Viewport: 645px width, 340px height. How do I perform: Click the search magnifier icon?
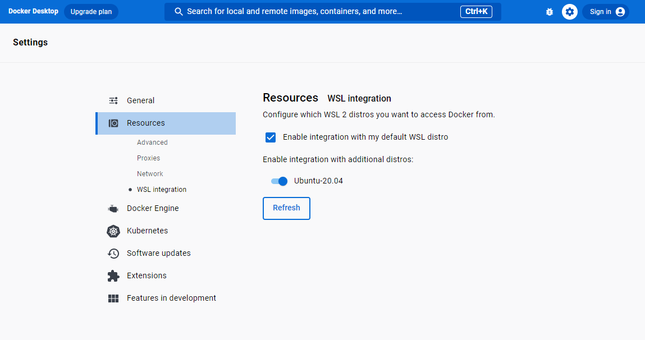click(x=179, y=12)
